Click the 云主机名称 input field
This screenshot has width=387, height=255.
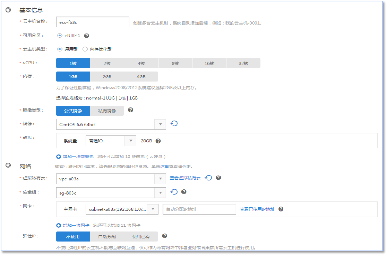[92, 22]
